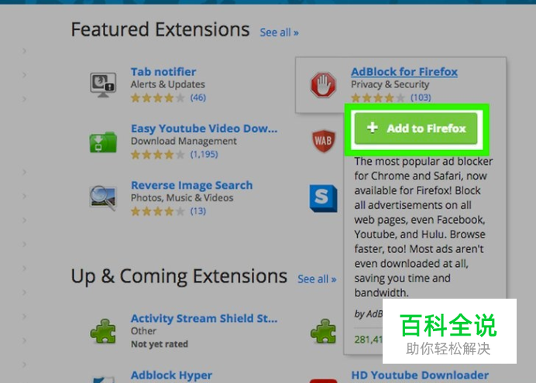Click the 'Not yet rated' text

(160, 344)
